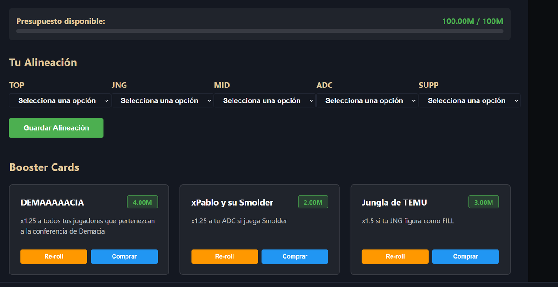558x287 pixels.
Task: Click the Presupuesto disponible progress bar
Action: point(259,31)
